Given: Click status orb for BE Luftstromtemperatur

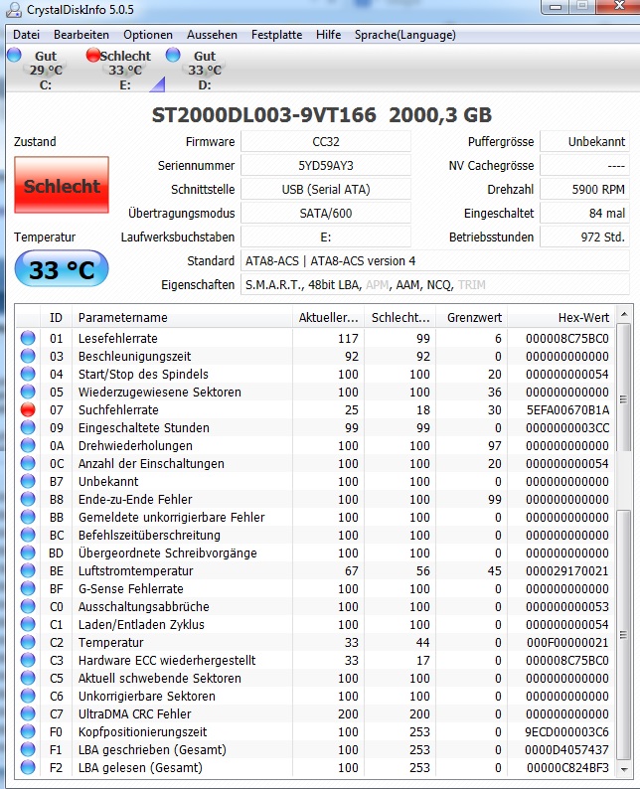Looking at the screenshot, I should [28, 570].
